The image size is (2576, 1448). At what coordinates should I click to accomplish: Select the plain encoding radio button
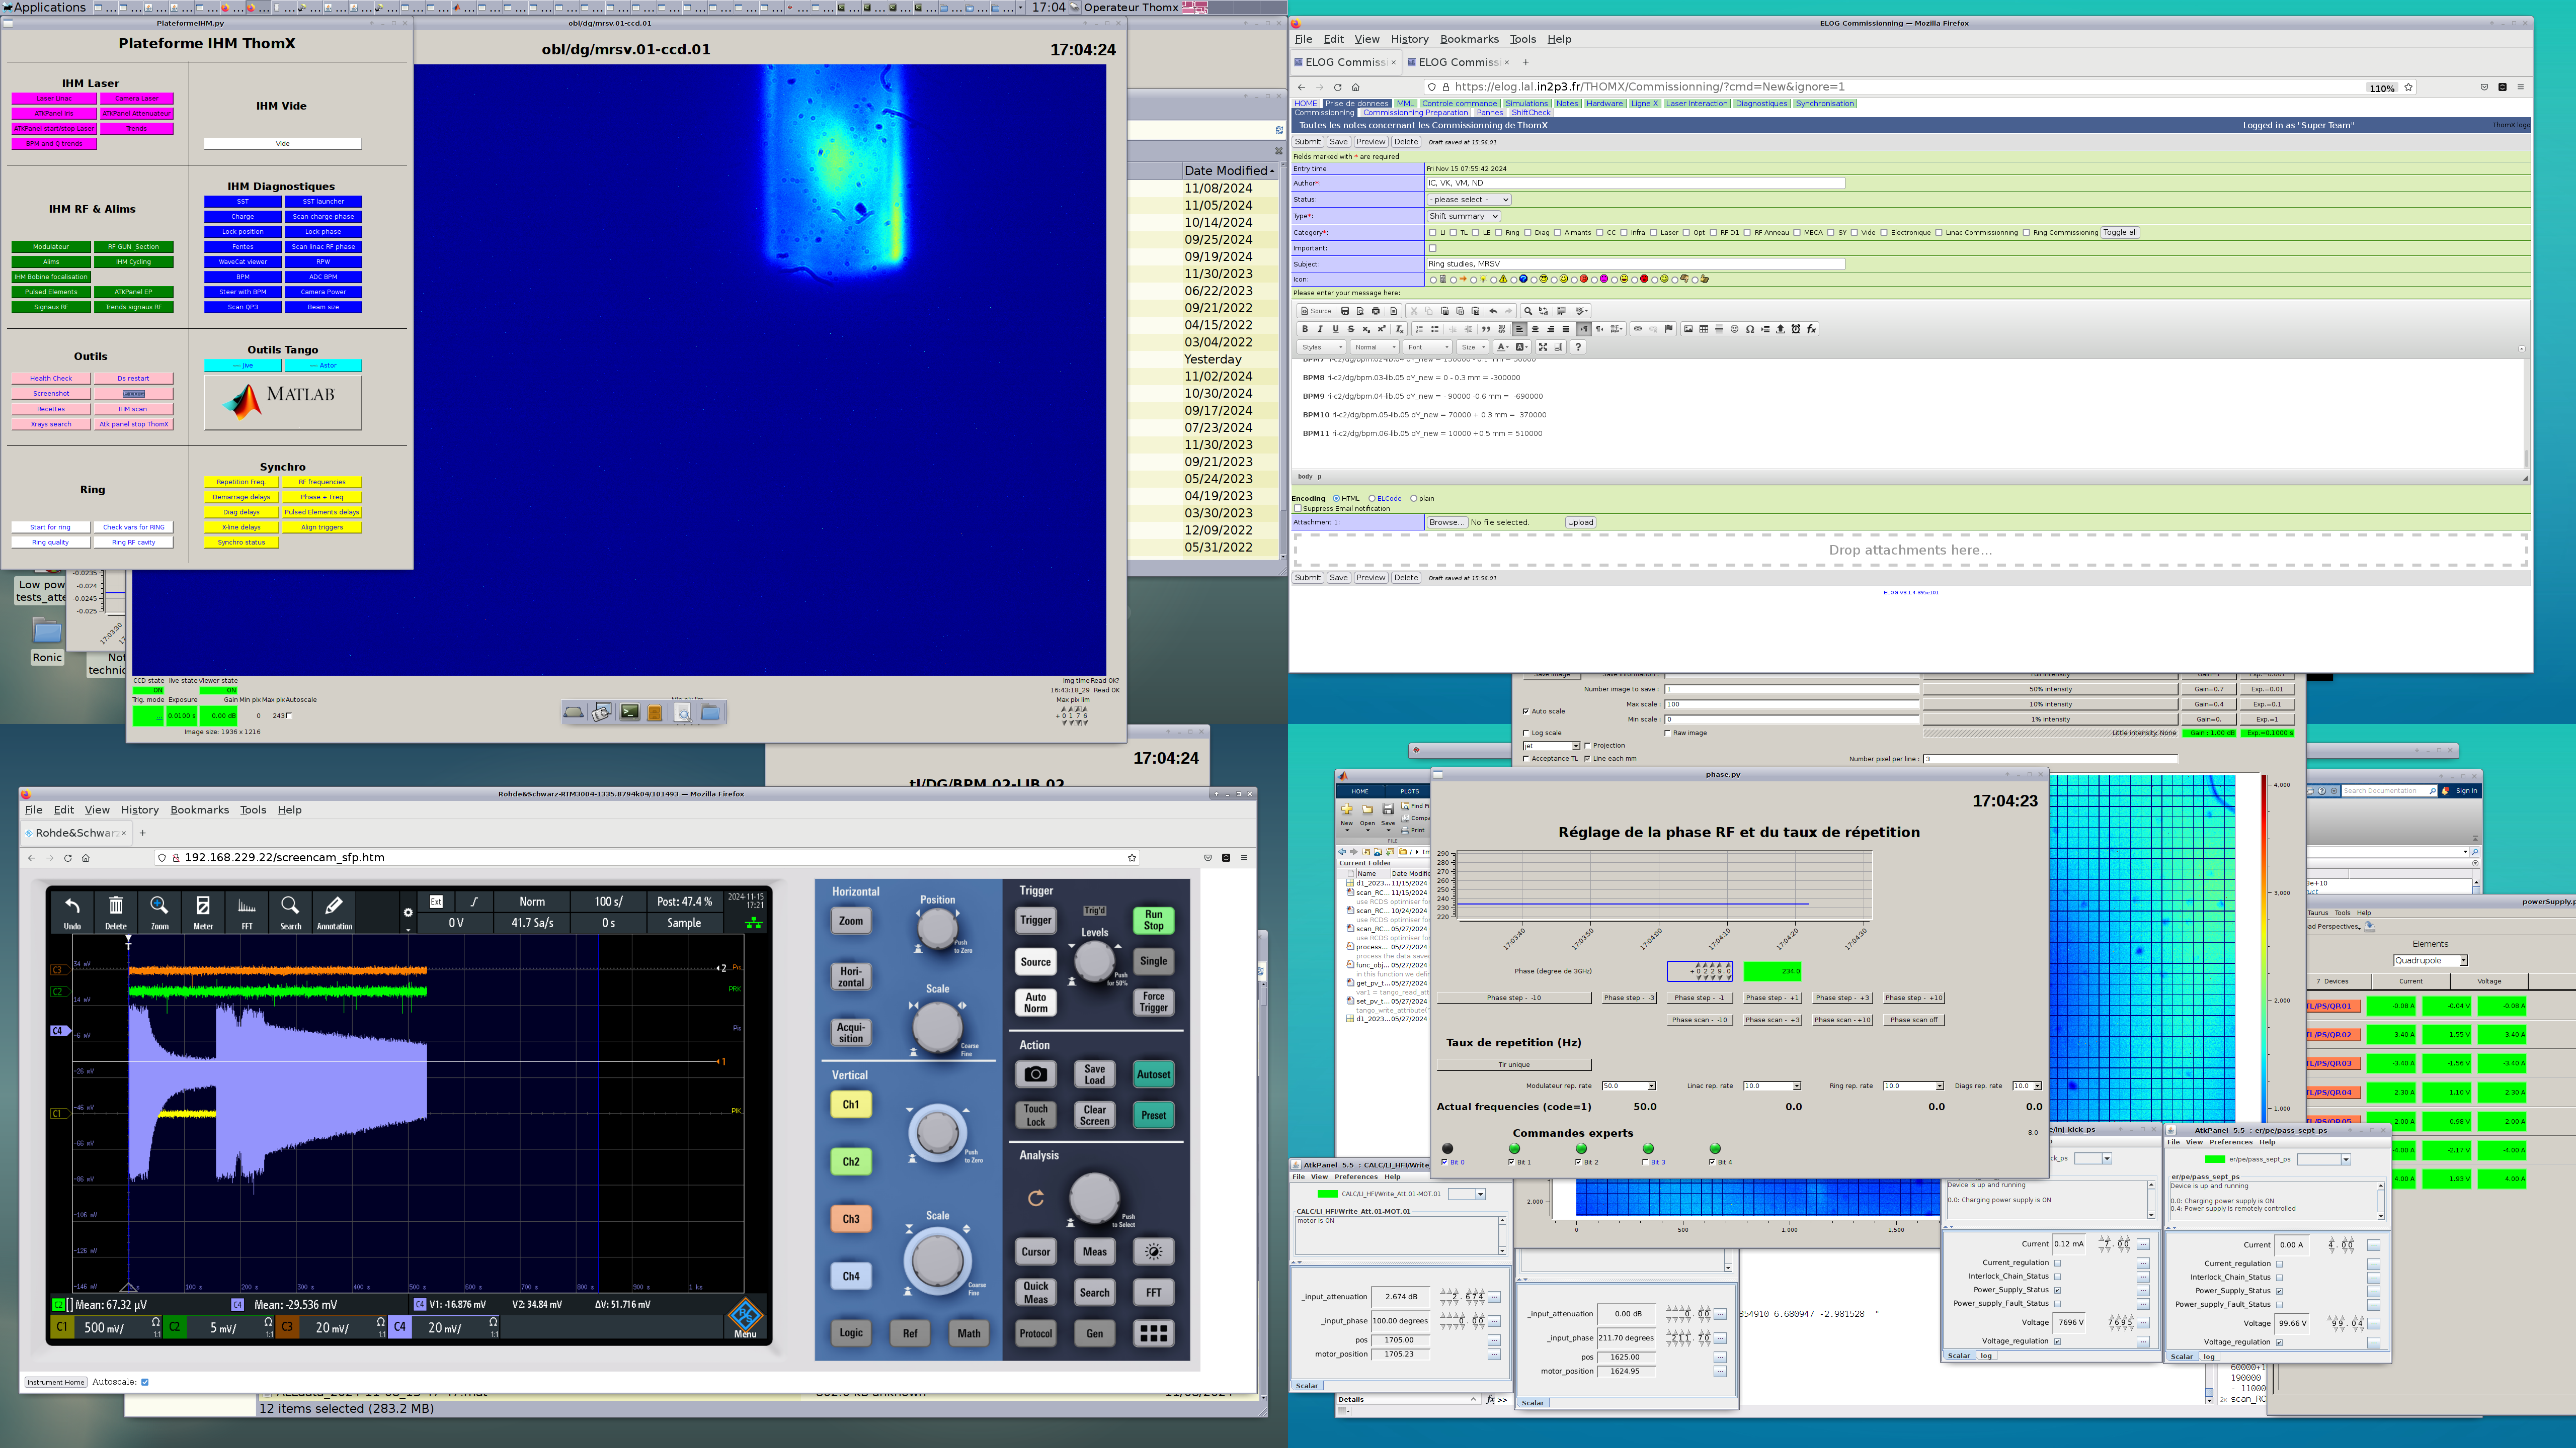(x=1414, y=499)
